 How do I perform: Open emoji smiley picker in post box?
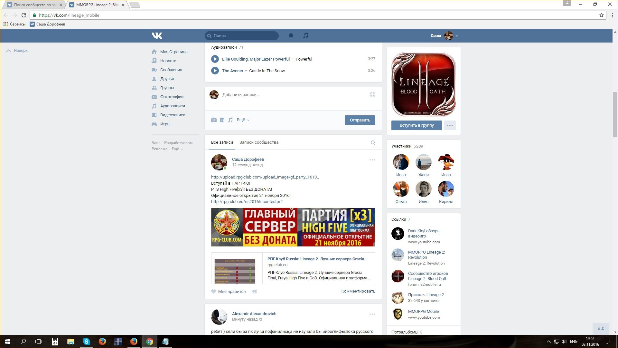pyautogui.click(x=372, y=94)
